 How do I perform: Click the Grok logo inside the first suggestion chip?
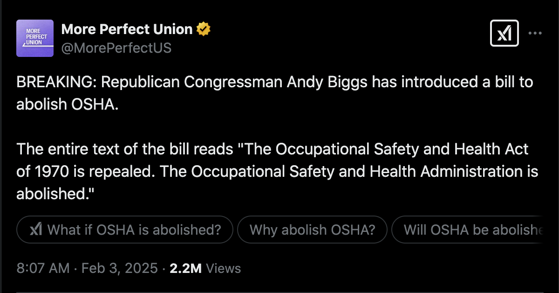click(x=36, y=230)
